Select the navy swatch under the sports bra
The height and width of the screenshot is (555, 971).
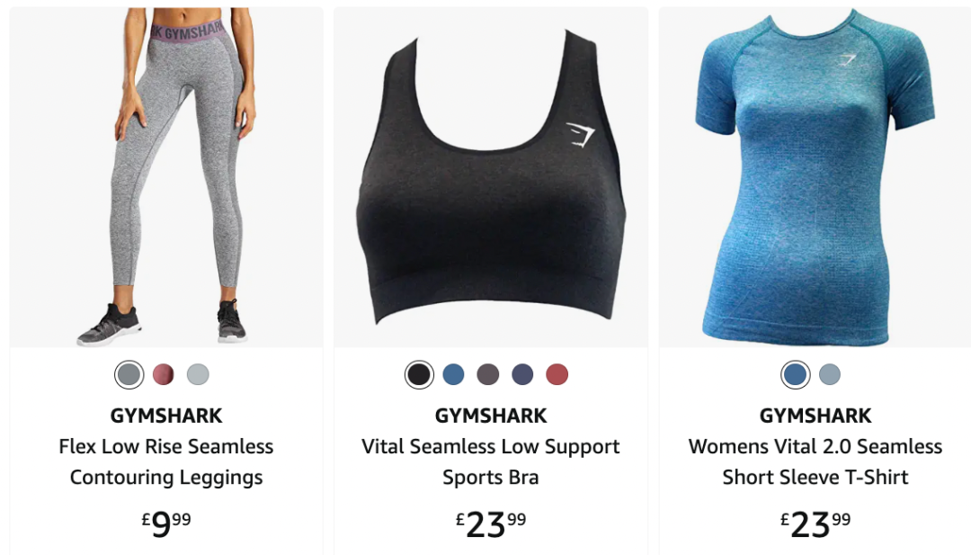522,375
